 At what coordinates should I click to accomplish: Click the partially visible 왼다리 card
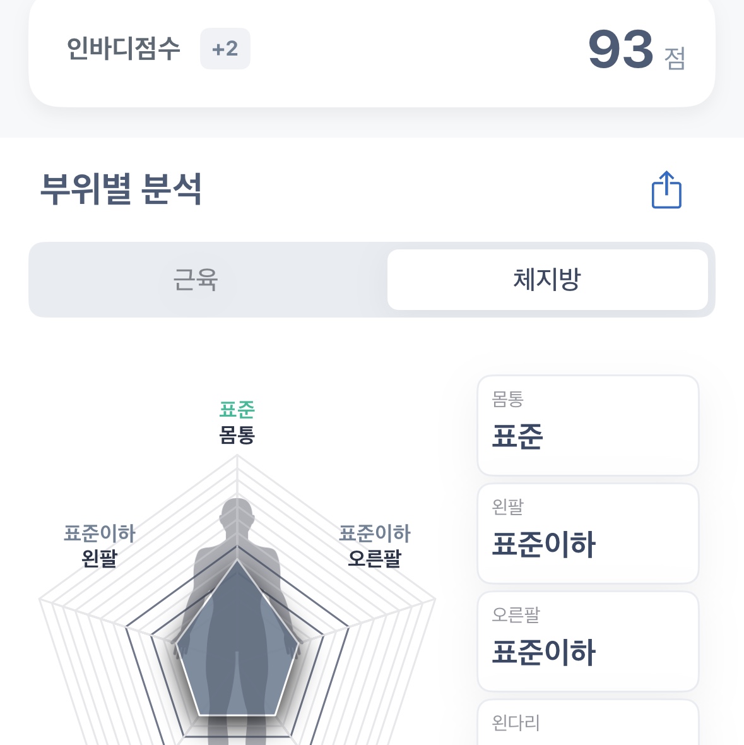pyautogui.click(x=587, y=726)
